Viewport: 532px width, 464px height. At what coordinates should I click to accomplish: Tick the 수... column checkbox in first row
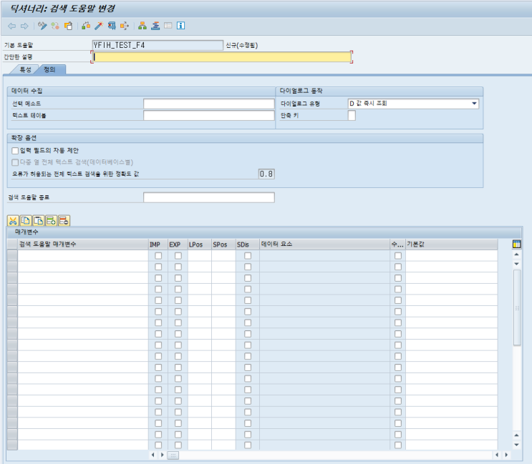[398, 256]
